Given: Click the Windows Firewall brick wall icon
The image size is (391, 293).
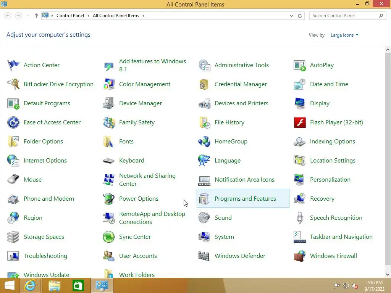Looking at the screenshot, I should (299, 256).
